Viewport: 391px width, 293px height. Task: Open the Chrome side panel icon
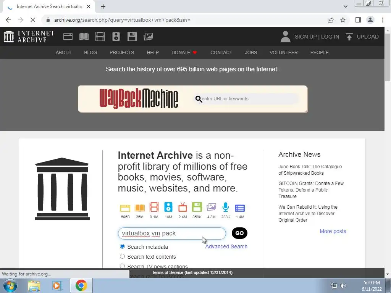pos(358,20)
